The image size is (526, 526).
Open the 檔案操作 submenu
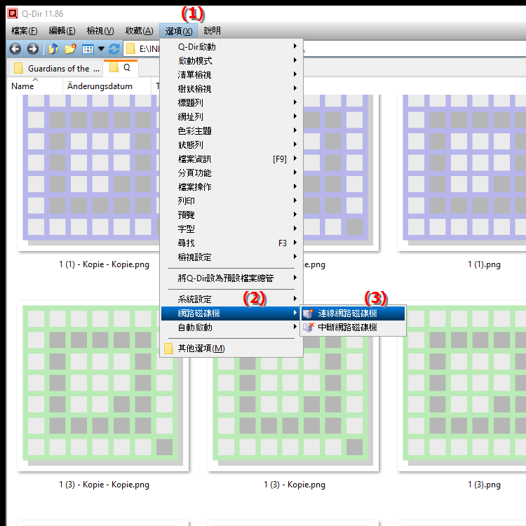(231, 187)
